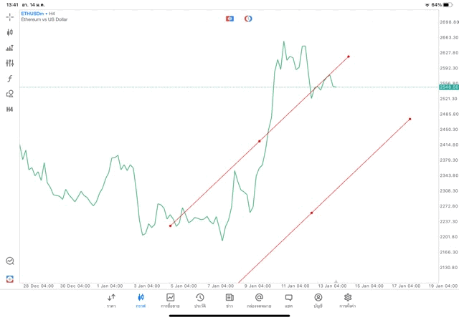The image size is (459, 320).
Task: Open the indicators list icon
Action: pos(10,48)
